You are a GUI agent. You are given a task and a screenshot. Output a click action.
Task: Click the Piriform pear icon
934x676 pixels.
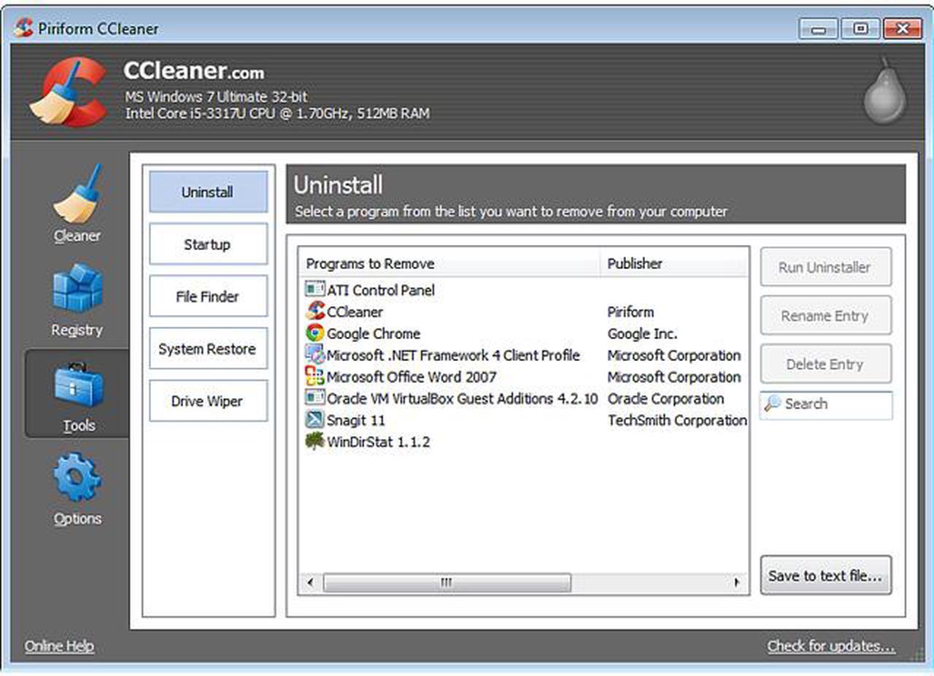click(885, 92)
